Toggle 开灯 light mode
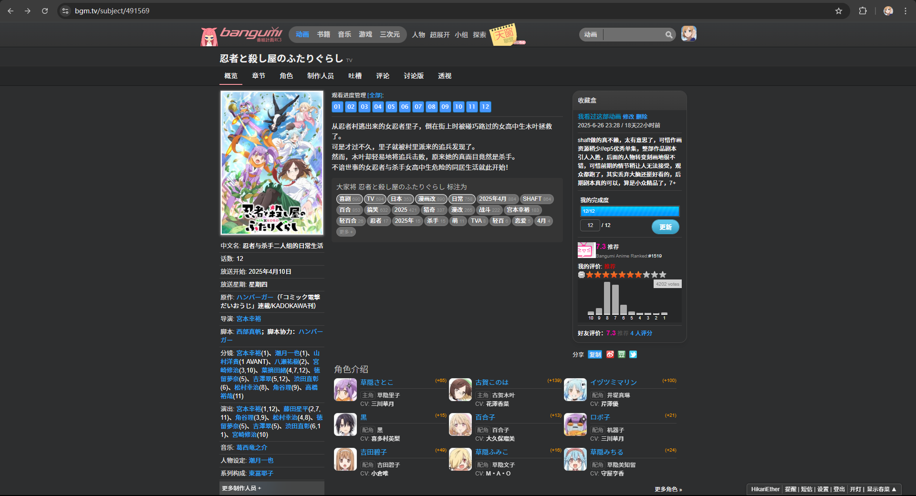Viewport: 916px width, 496px height. [855, 489]
